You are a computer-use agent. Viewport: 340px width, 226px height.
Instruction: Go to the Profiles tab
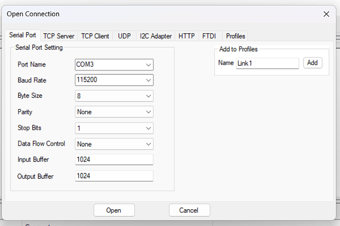(x=236, y=36)
